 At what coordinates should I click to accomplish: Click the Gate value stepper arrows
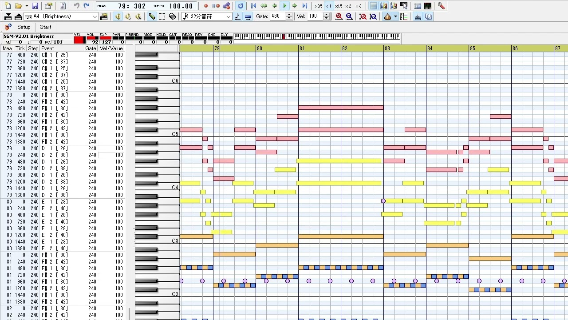pyautogui.click(x=289, y=16)
